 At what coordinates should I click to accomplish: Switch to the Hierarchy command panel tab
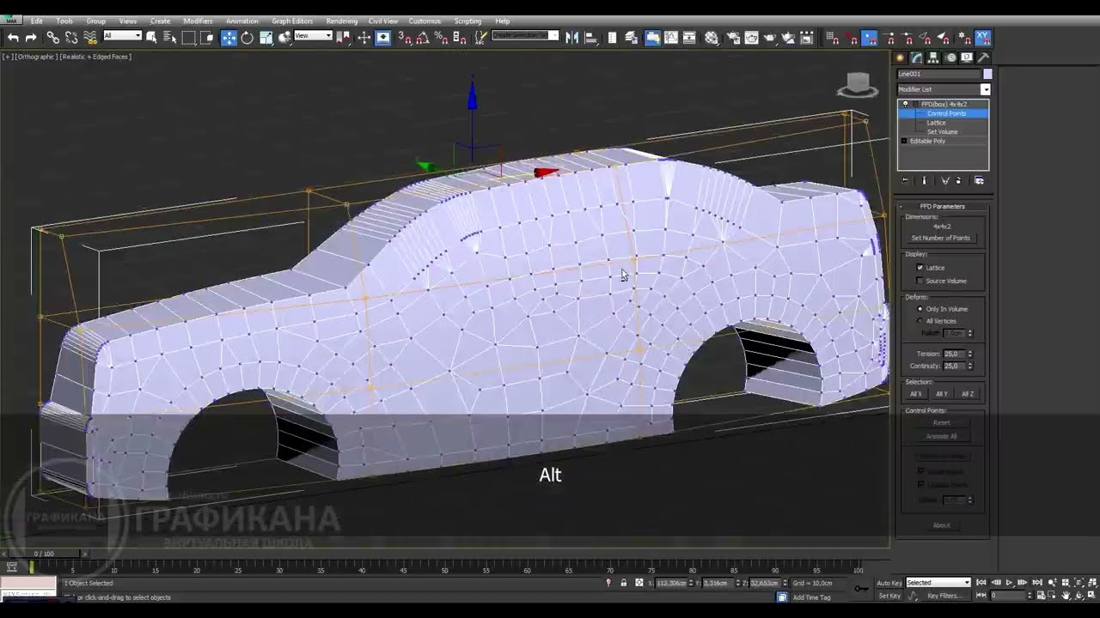(x=933, y=58)
